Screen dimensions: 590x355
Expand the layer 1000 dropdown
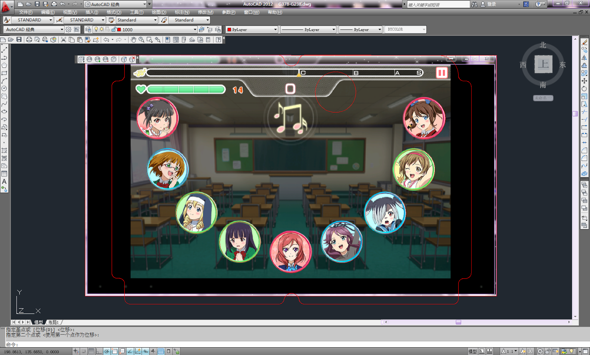[195, 30]
